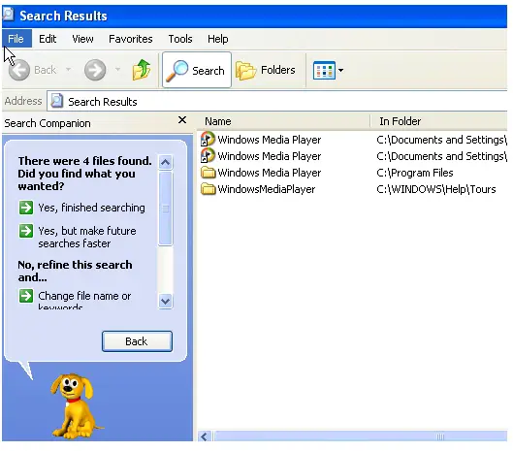Select the second Windows Media Player shortcut icon

point(208,155)
